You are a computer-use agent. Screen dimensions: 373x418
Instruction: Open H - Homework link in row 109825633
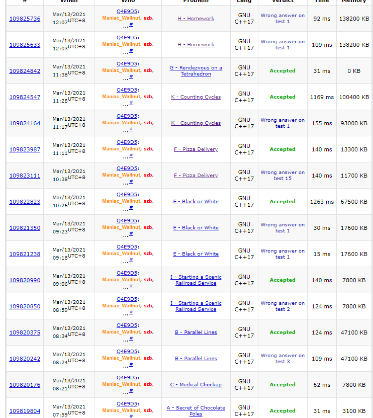coord(196,45)
